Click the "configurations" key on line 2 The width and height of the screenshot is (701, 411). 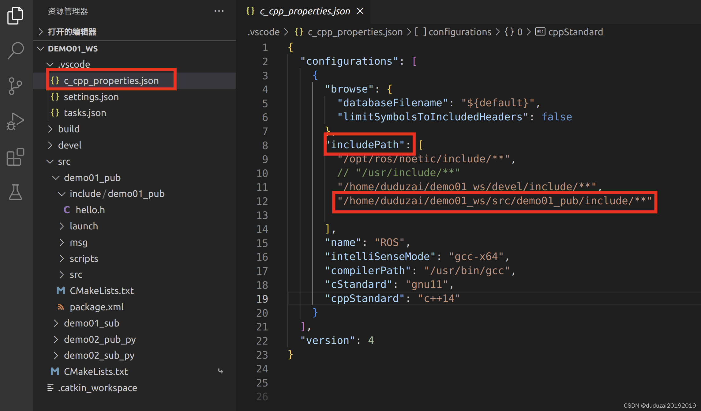tap(350, 61)
